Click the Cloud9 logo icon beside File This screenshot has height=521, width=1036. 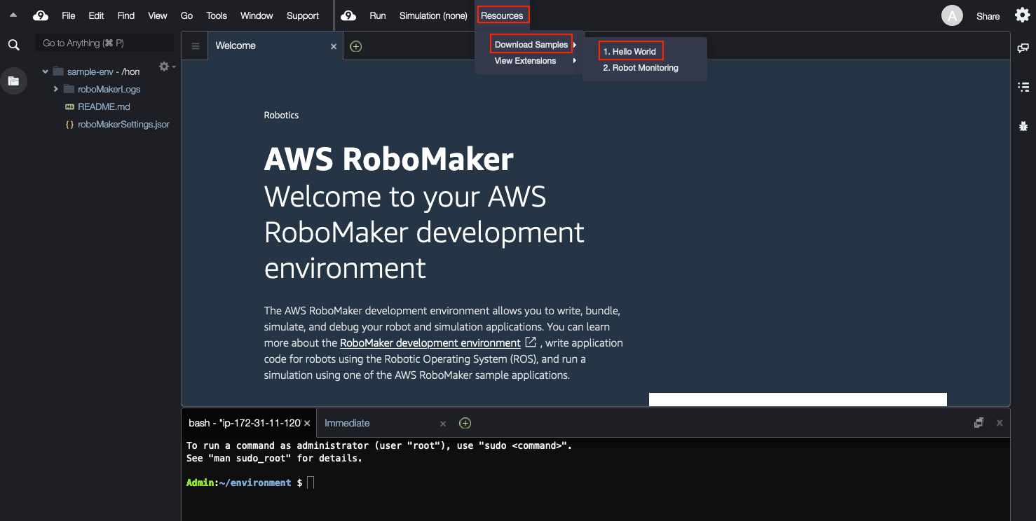41,15
